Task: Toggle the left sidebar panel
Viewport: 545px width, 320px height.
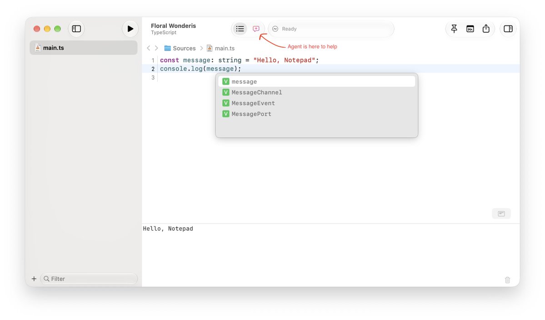Action: (x=76, y=29)
